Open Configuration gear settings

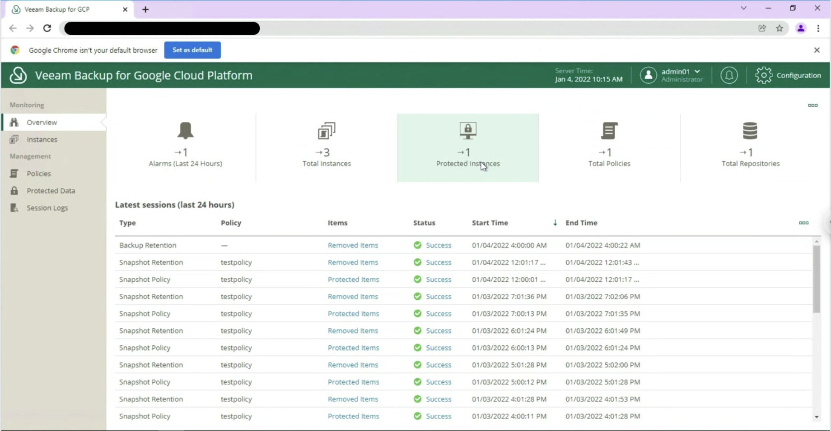(x=789, y=75)
